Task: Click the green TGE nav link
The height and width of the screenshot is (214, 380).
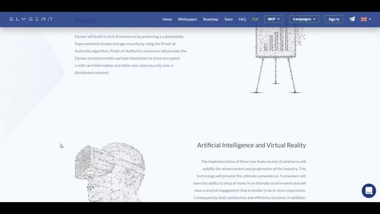Action: [x=255, y=19]
